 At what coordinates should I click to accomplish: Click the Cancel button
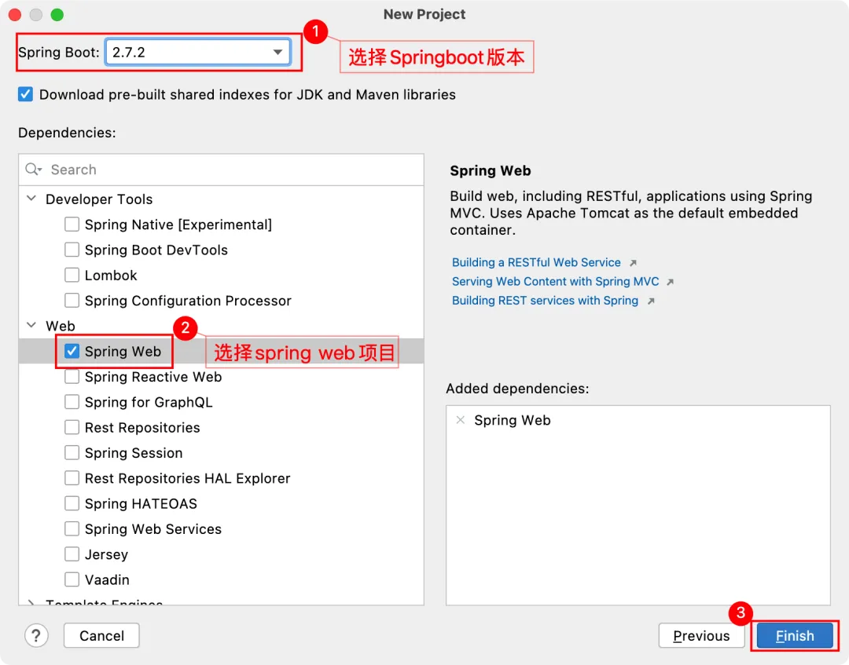pos(101,636)
